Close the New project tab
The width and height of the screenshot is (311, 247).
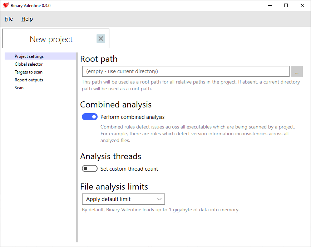click(x=101, y=39)
